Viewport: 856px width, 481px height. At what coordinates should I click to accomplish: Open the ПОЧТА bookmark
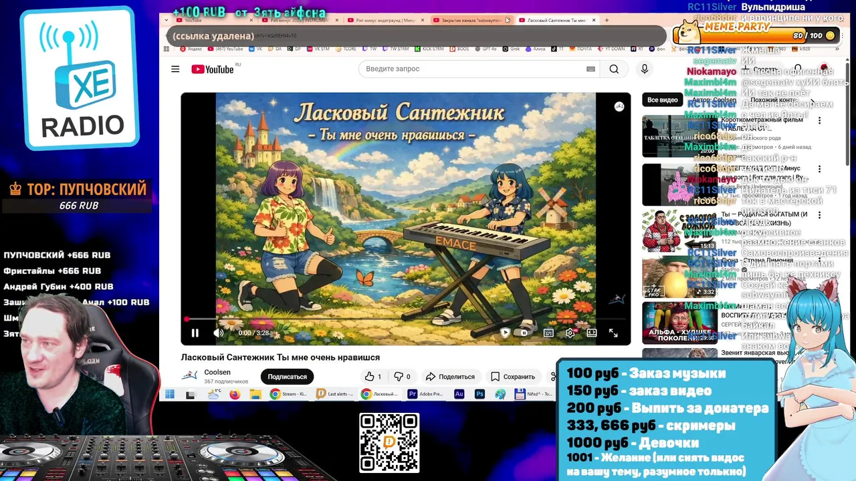click(580, 49)
